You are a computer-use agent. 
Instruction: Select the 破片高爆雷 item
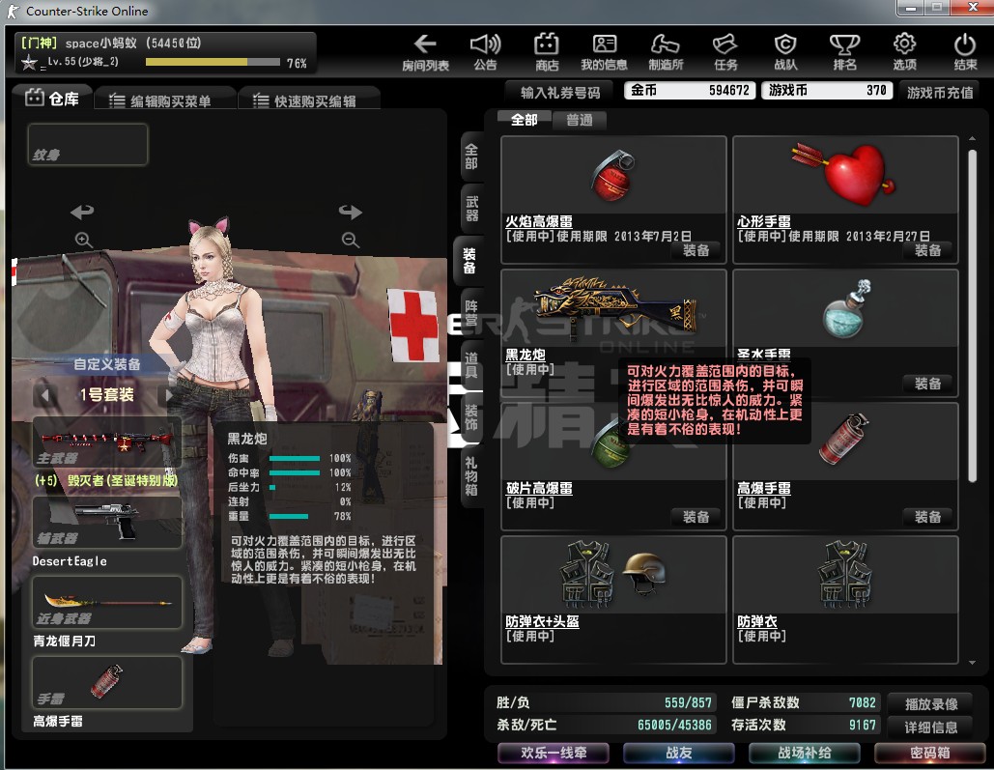point(613,467)
